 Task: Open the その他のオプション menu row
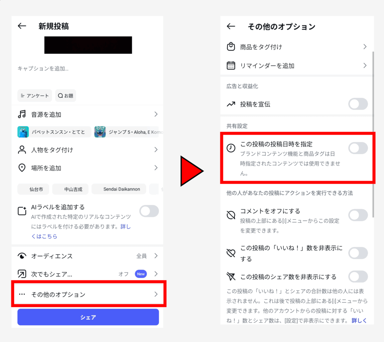(x=88, y=294)
